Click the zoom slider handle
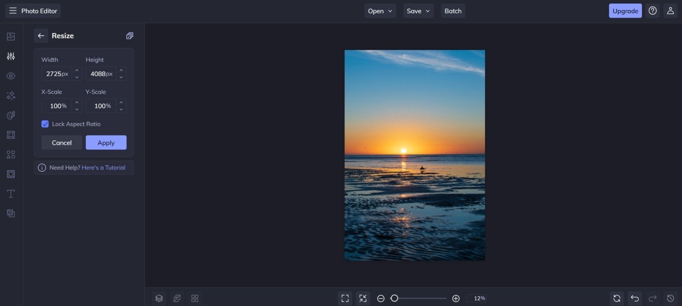682x306 pixels. [x=394, y=298]
